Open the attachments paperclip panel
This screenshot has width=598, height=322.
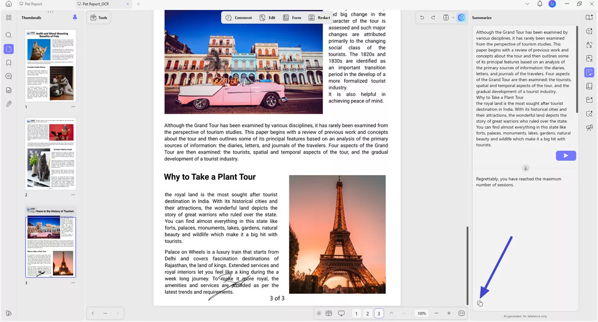pyautogui.click(x=8, y=104)
